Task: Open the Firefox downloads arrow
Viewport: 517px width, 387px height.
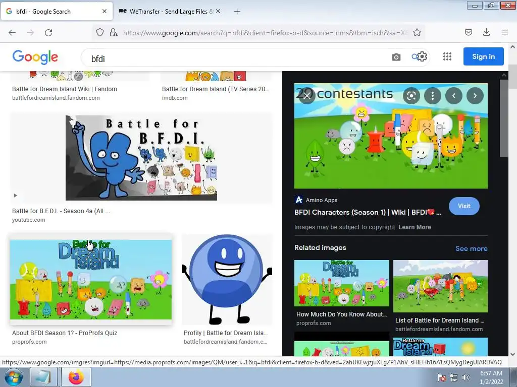Action: click(x=486, y=32)
